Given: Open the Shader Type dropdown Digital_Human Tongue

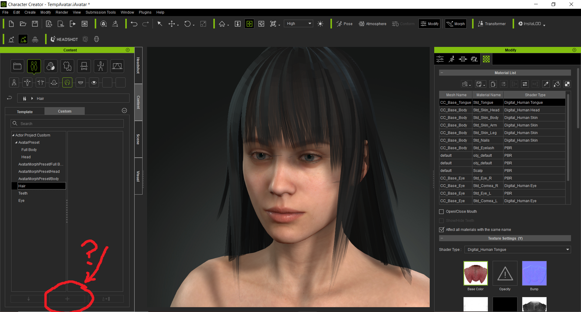Looking at the screenshot, I should point(517,250).
